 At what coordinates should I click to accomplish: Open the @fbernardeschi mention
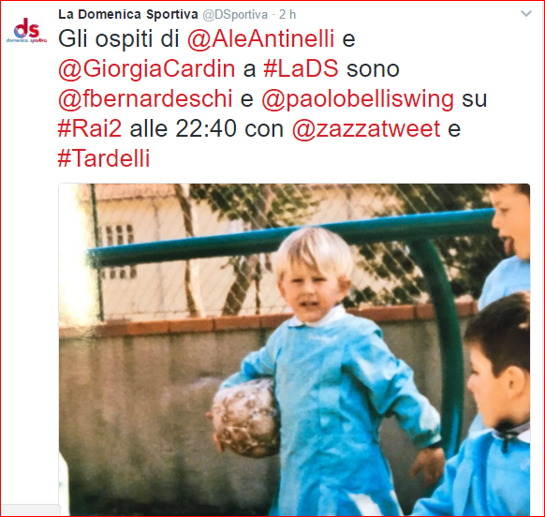pos(145,98)
